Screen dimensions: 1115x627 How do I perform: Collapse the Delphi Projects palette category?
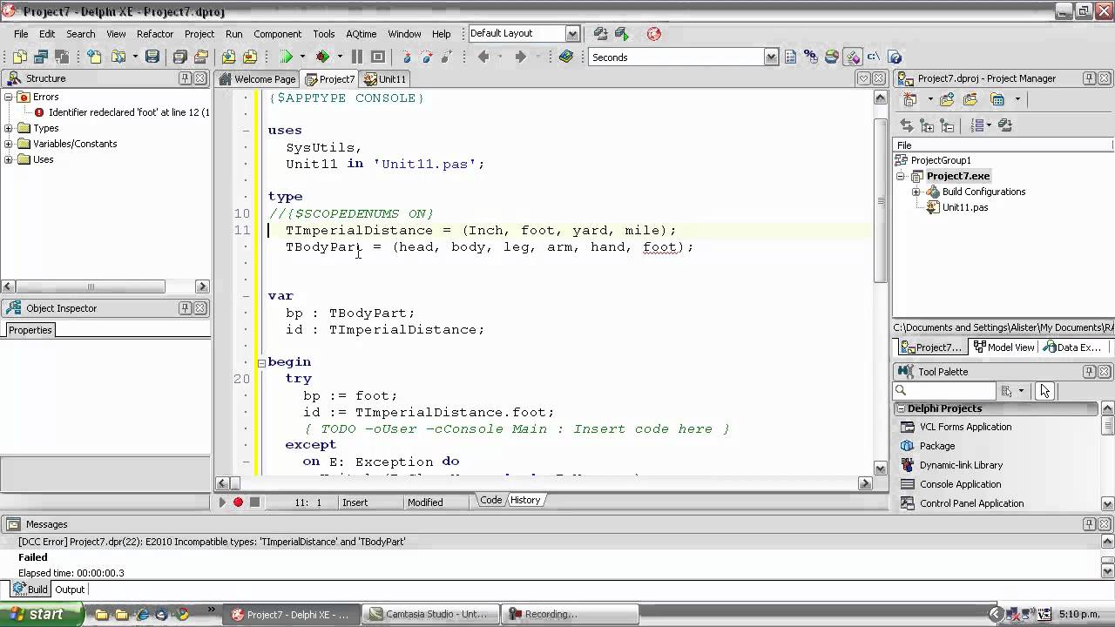pyautogui.click(x=901, y=408)
